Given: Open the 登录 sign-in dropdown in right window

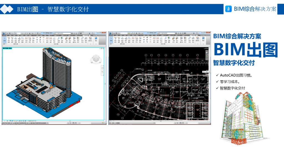Looking at the screenshot, I should click(188, 33).
